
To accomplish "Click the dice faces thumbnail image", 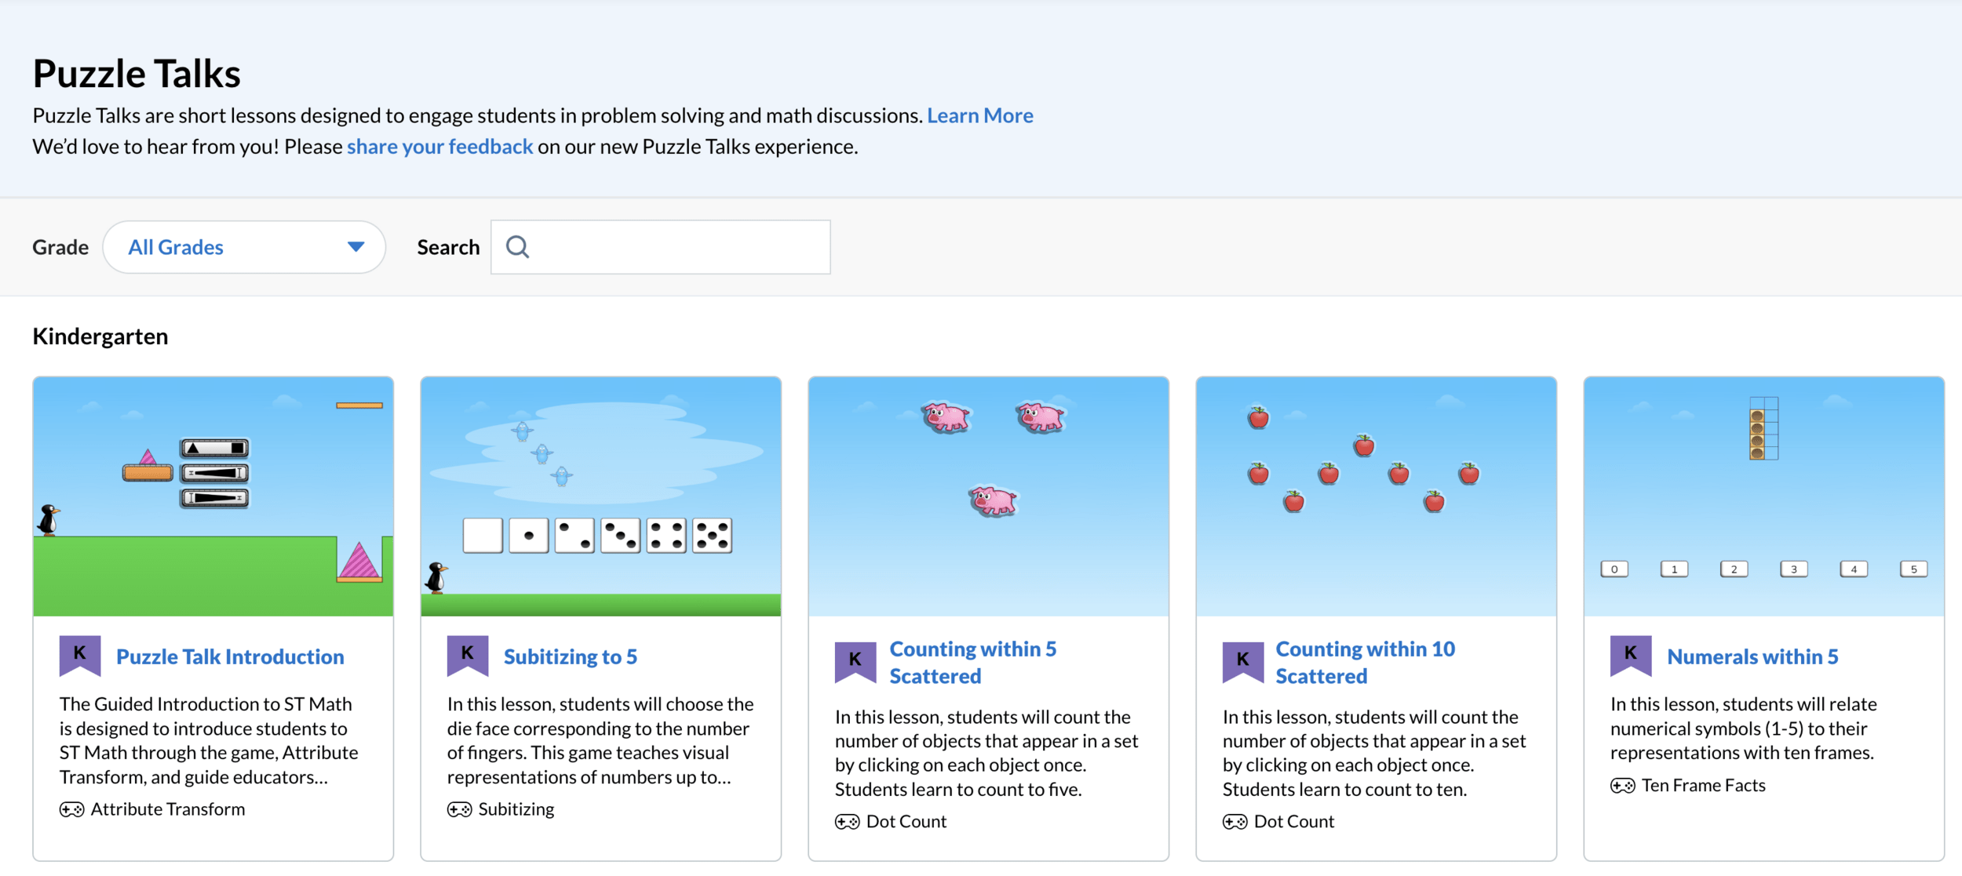I will point(600,496).
